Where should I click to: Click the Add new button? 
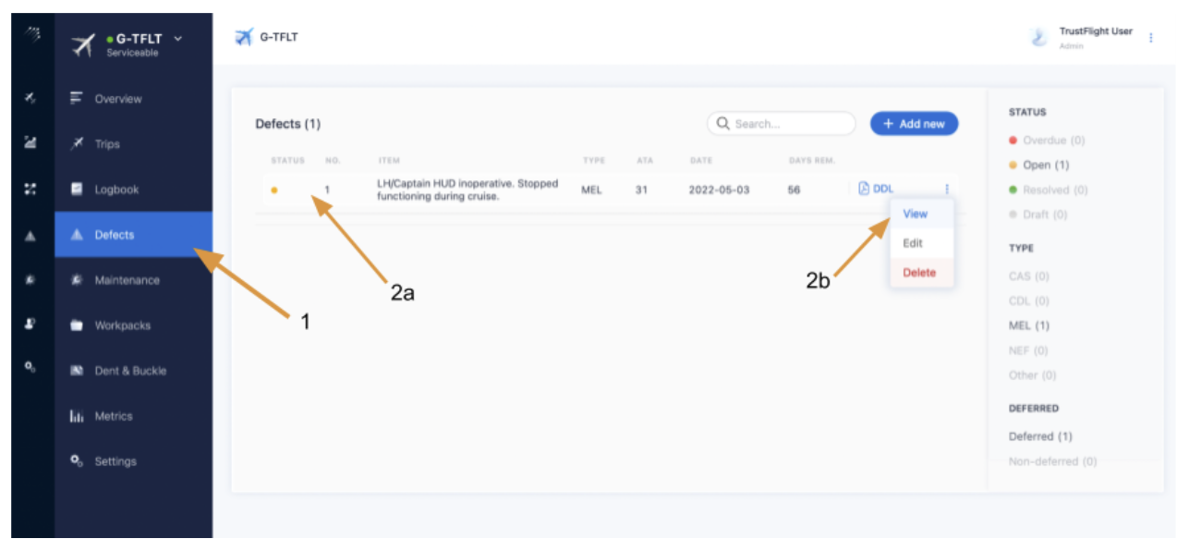point(914,124)
